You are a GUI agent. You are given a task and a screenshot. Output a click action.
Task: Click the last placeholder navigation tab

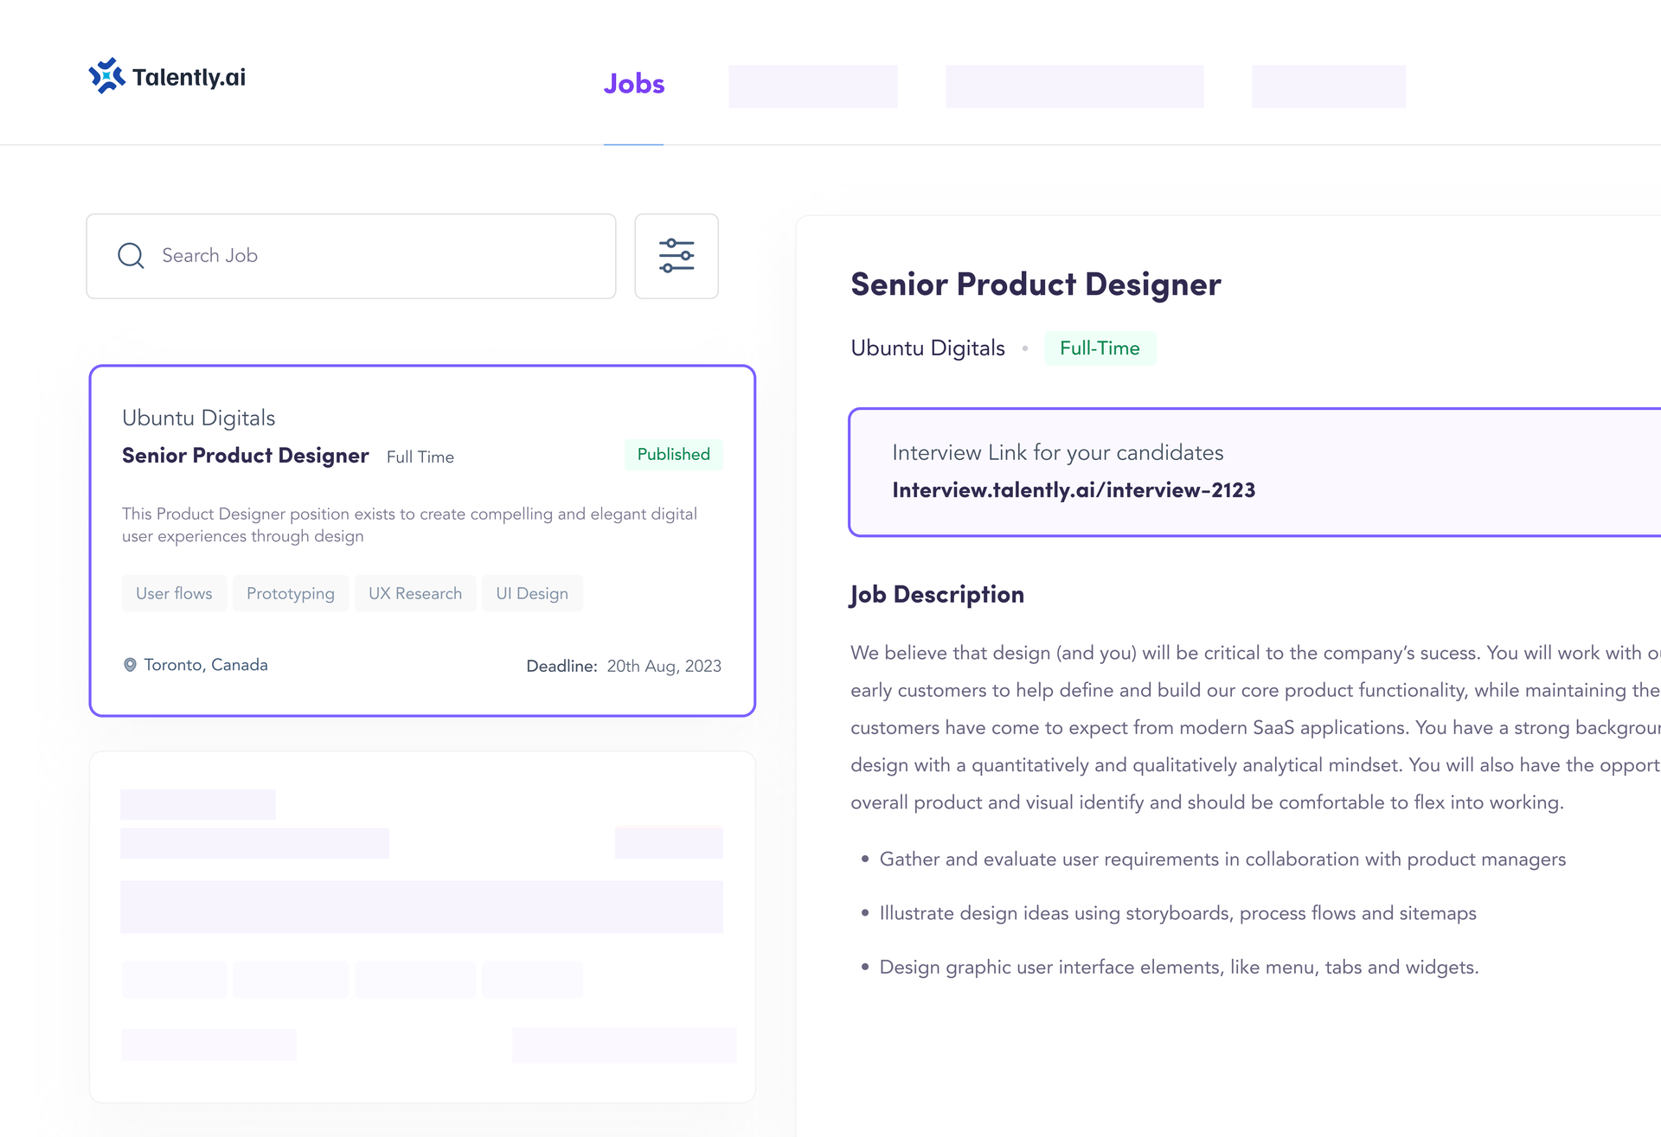[x=1329, y=86]
